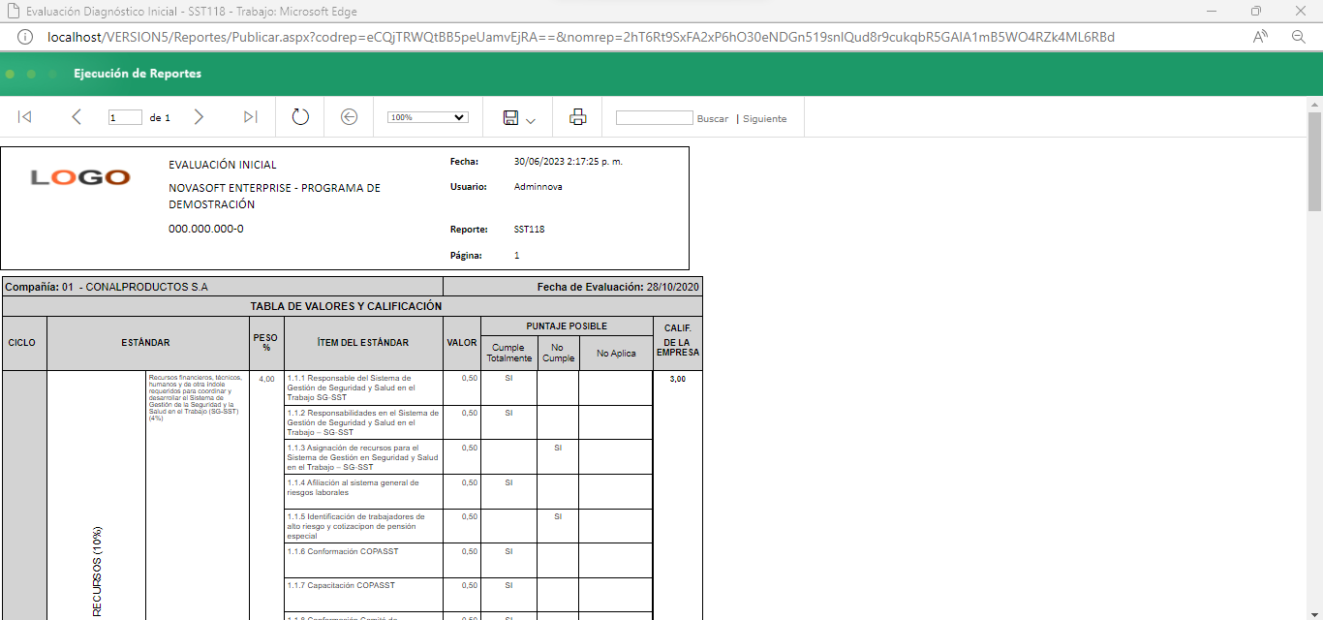The width and height of the screenshot is (1323, 620).
Task: Click the current page number field
Action: (125, 118)
